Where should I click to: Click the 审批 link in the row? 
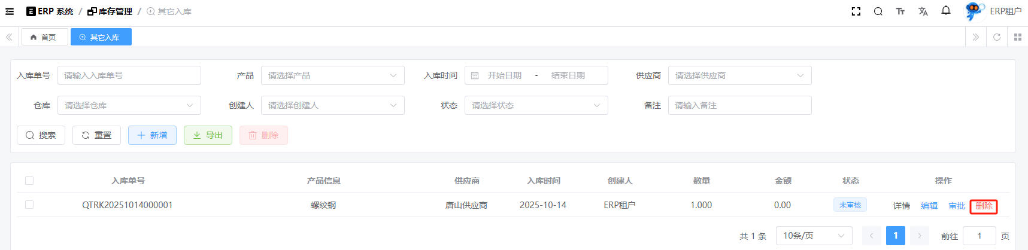[x=957, y=206]
